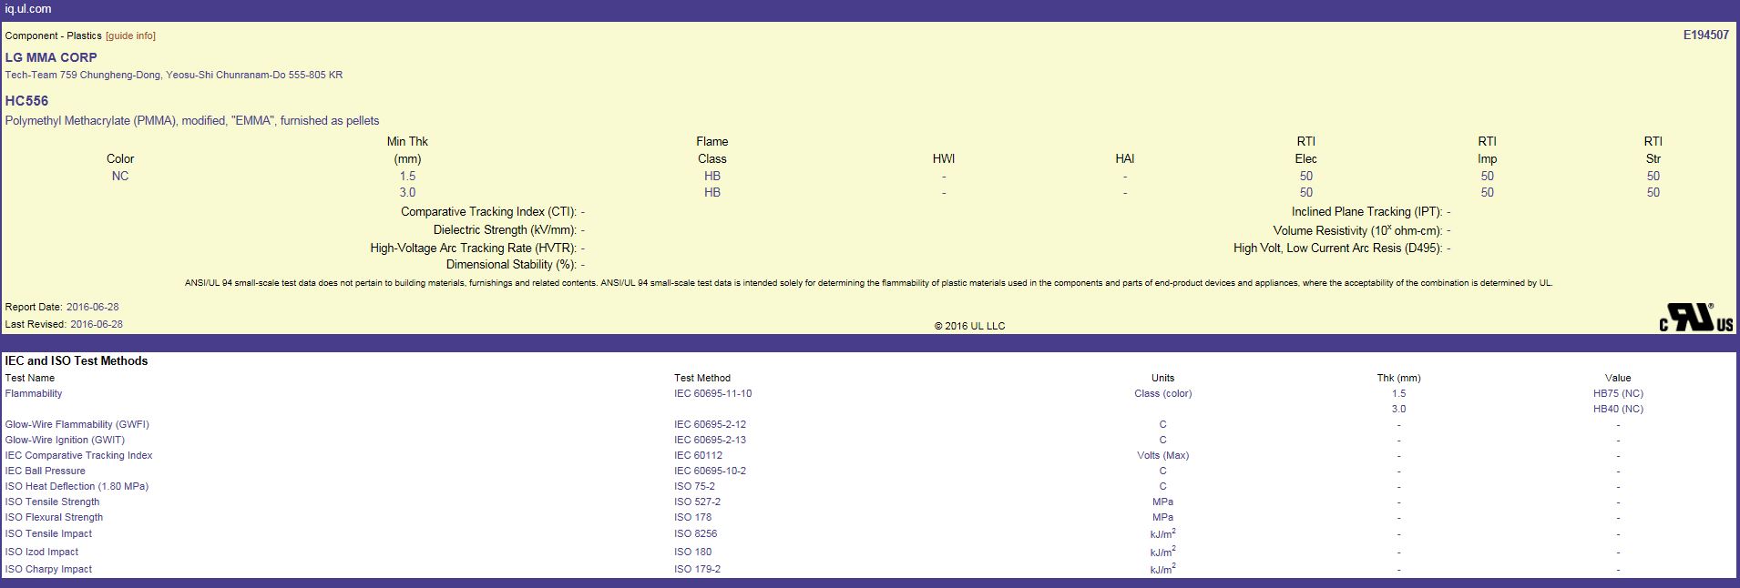Screen dimensions: 1740x588
Task: Click test method IEC 60695-11-10
Action: tap(713, 393)
